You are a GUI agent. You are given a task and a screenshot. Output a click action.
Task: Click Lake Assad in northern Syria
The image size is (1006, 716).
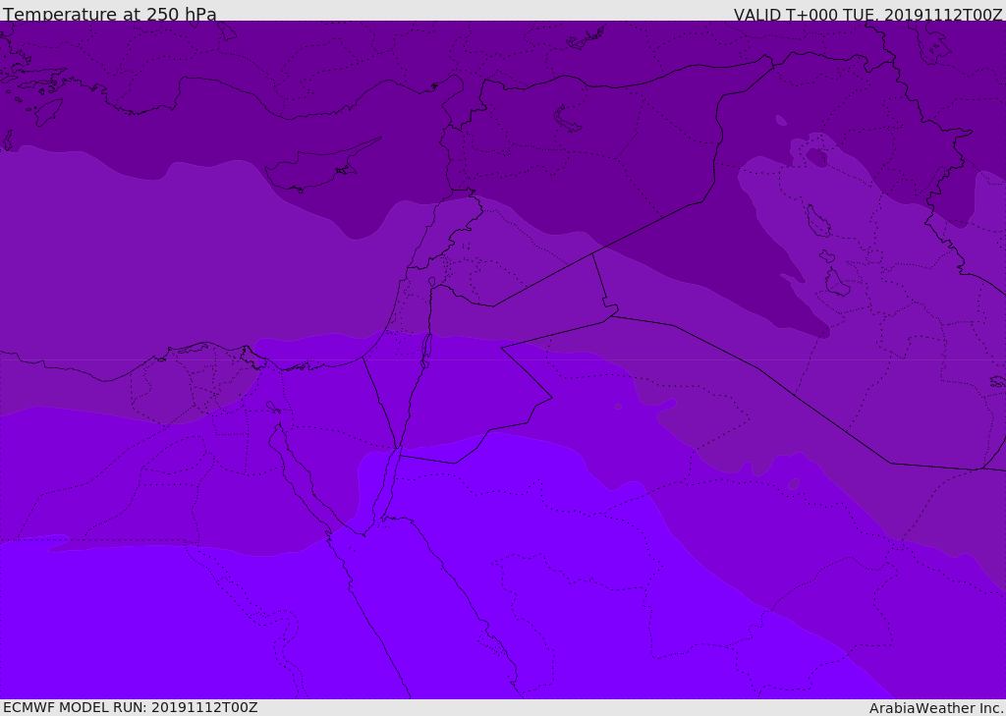tap(568, 119)
